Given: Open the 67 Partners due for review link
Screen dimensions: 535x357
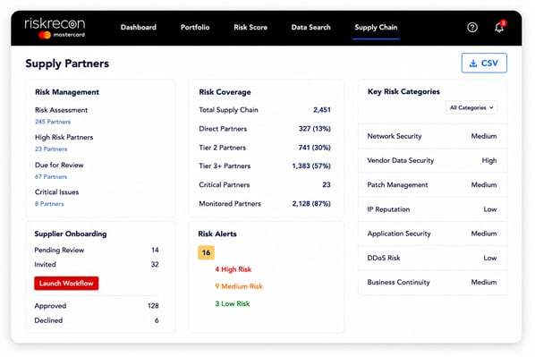Looking at the screenshot, I should (x=51, y=177).
